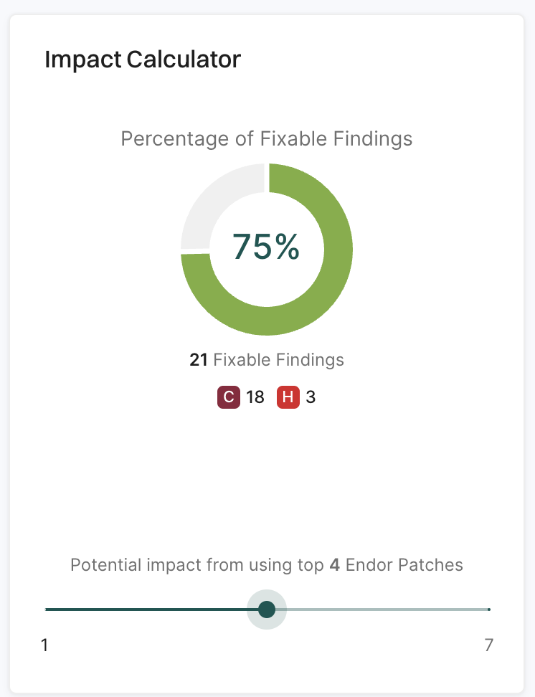Expand the 21 Fixable Findings details

[266, 360]
